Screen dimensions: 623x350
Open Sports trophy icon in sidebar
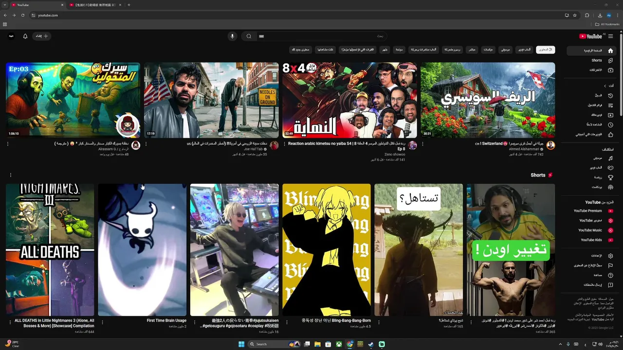610,177
